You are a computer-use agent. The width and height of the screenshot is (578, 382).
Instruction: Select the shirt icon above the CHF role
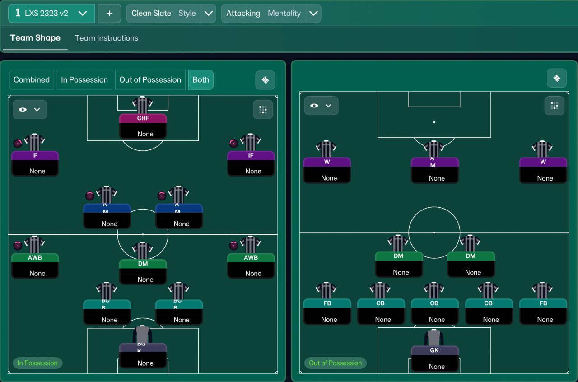pyautogui.click(x=143, y=105)
